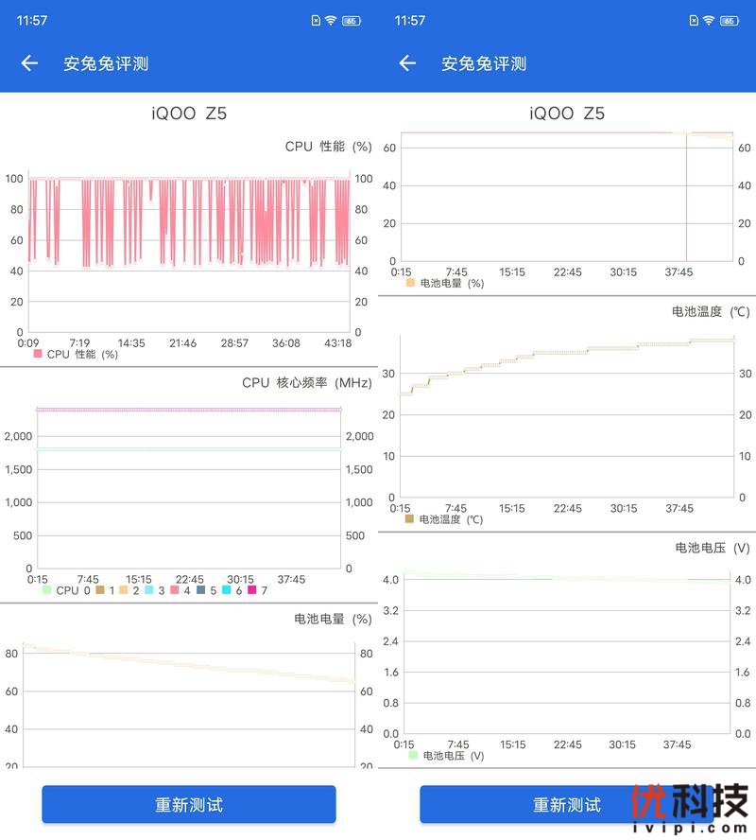756x840 pixels.
Task: Tap the Wi-Fi icon in the left status bar
Action: [x=331, y=20]
